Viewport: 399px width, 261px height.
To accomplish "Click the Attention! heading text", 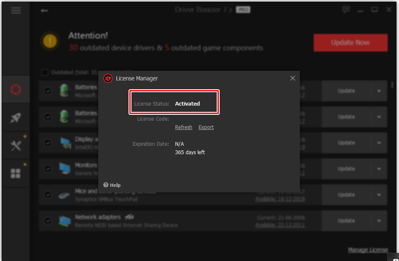I will (x=88, y=36).
